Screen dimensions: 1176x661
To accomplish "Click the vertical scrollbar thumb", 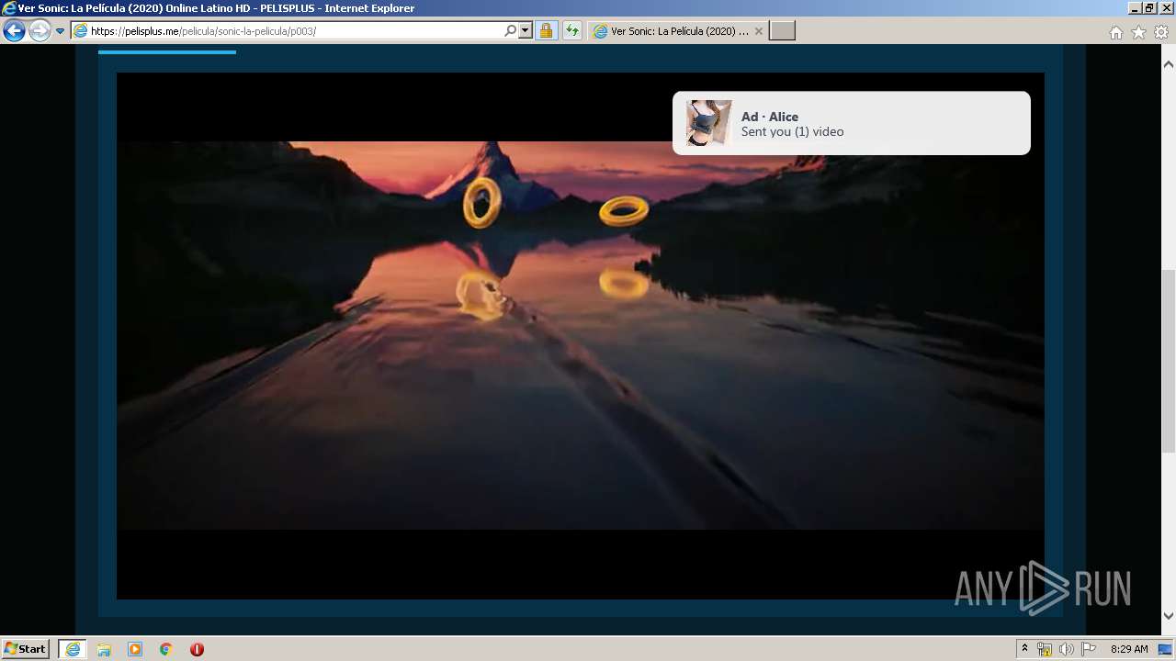I will coord(1169,363).
